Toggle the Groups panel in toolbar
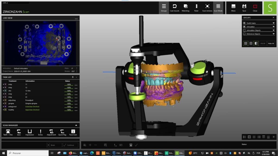Image resolution: width=278 pixels, height=156 pixels. 164,7
